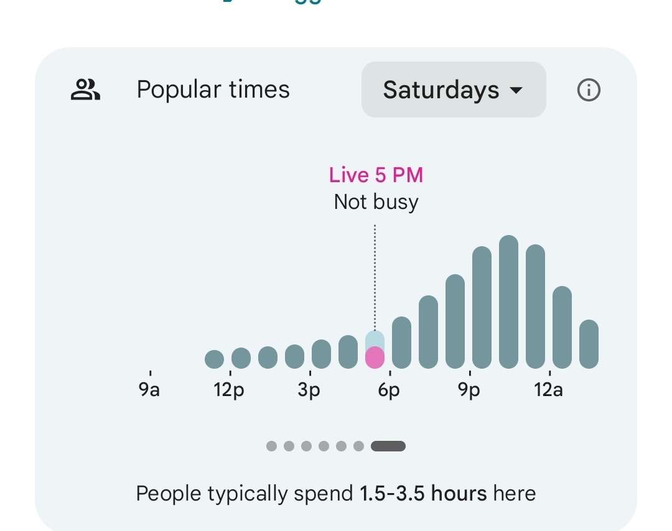Tap the Popular times heading
672x531 pixels.
point(213,90)
